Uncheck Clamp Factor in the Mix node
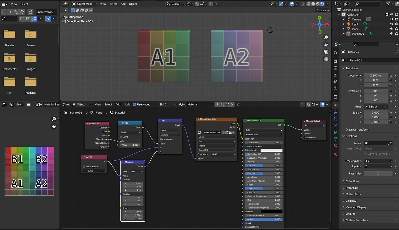 (x=161, y=139)
